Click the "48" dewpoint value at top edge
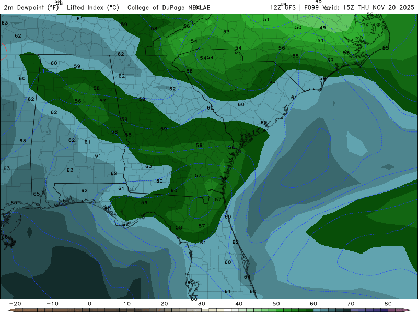The width and height of the screenshot is (418, 313). click(318, 2)
